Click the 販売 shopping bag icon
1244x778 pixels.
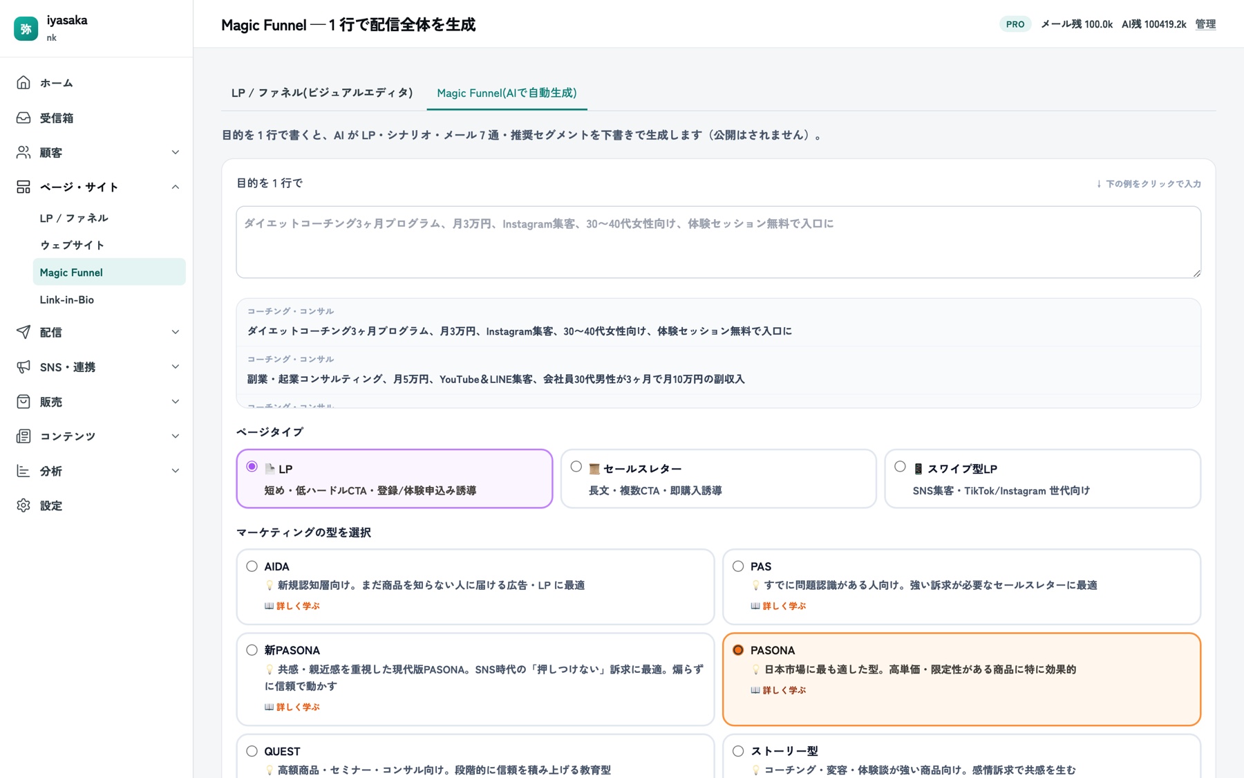[23, 401]
